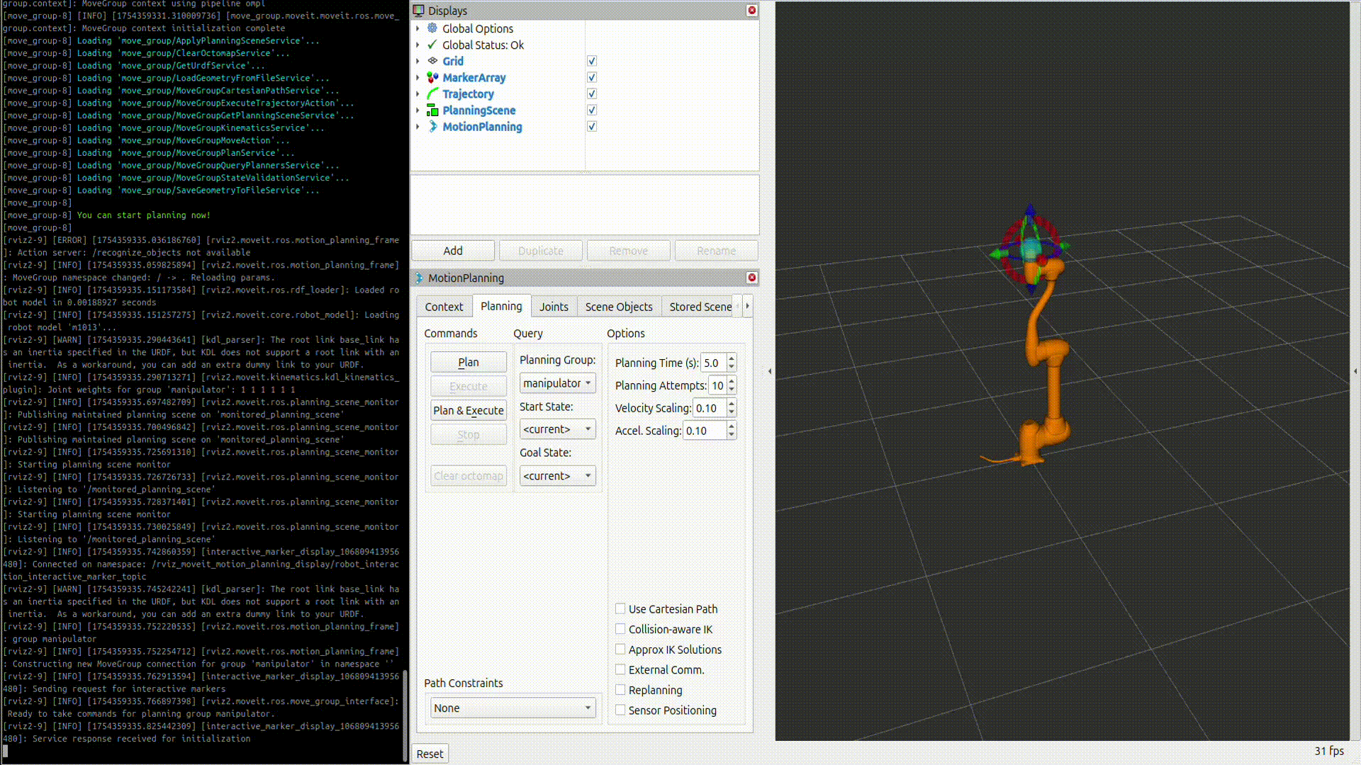Expand the Global Options tree item
Screen dimensions: 1361x765
pyautogui.click(x=418, y=28)
